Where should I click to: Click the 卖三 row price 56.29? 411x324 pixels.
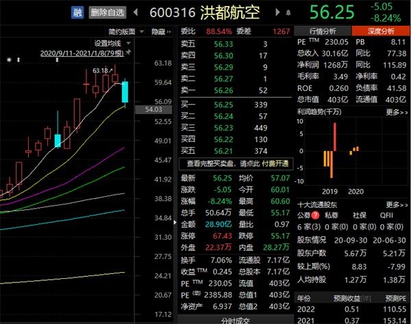[223, 67]
